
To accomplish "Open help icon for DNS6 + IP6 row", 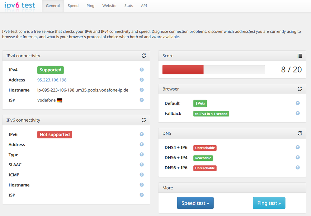I will coord(298,167).
